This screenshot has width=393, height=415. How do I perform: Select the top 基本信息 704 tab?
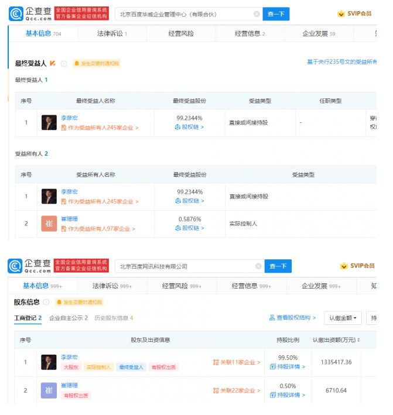click(x=43, y=33)
